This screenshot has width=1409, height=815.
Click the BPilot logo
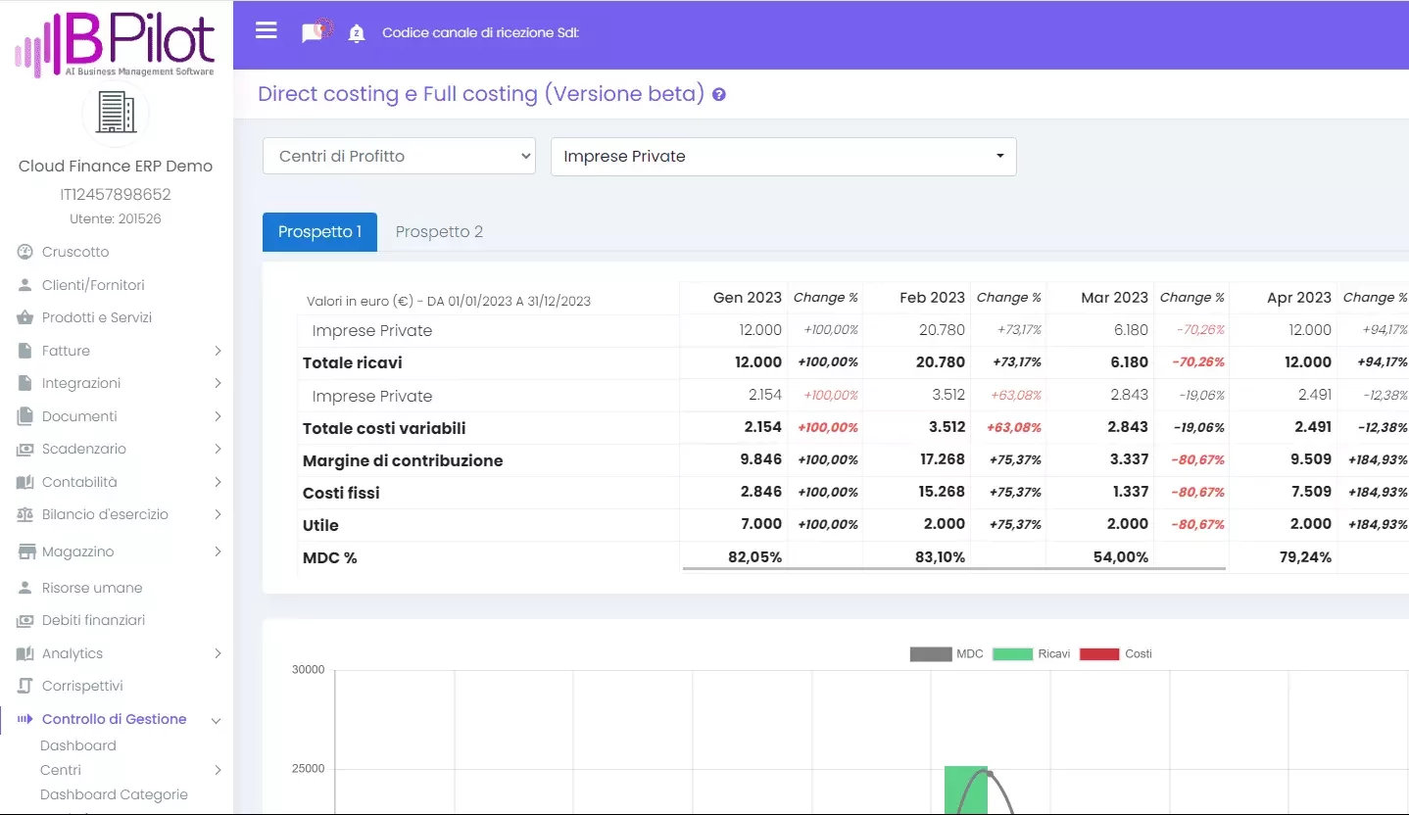115,43
